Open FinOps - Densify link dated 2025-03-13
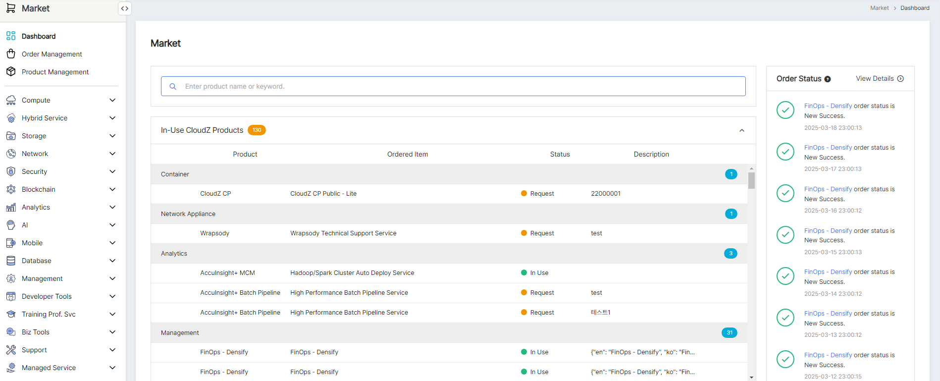The width and height of the screenshot is (940, 381). 828,314
